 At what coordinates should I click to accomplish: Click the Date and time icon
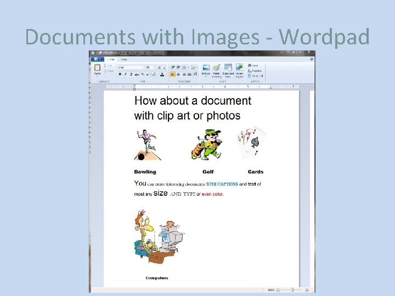228,67
